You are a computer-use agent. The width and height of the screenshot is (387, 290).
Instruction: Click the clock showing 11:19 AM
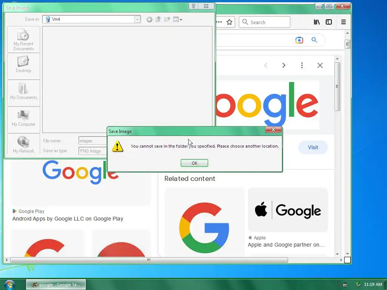coord(373,284)
